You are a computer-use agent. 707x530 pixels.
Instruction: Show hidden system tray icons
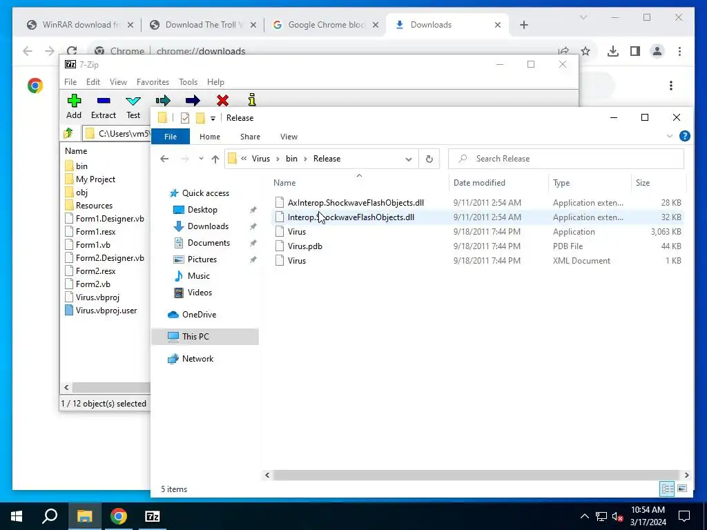[584, 516]
